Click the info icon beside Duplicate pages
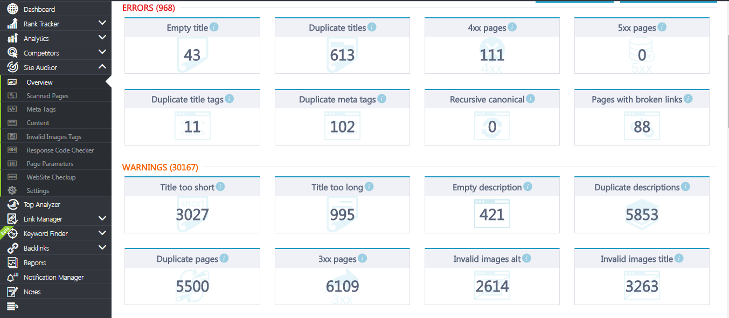This screenshot has width=729, height=318. (224, 258)
